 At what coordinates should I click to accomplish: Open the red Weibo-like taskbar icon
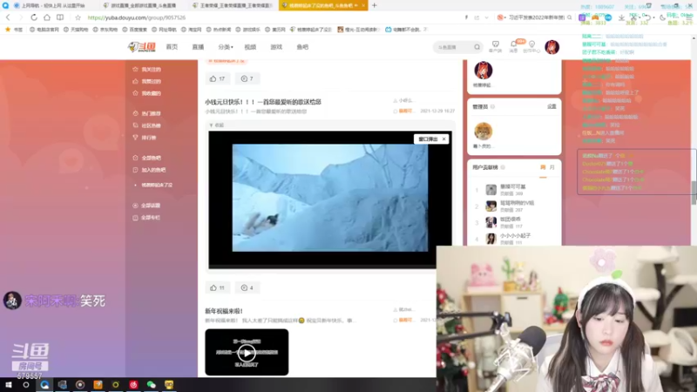tap(133, 385)
